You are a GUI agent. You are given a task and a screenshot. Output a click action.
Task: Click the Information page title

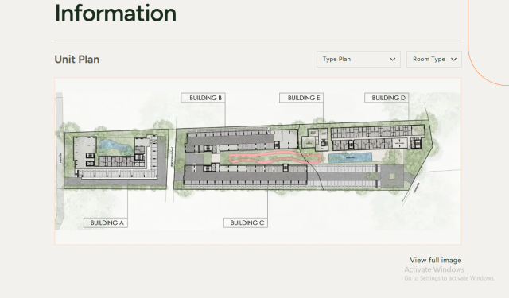coord(115,14)
